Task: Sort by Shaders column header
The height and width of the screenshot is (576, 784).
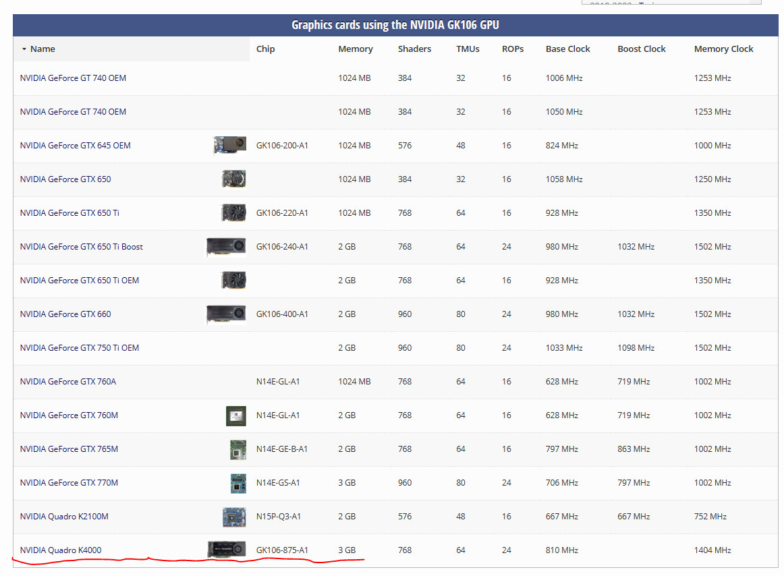Action: click(414, 49)
